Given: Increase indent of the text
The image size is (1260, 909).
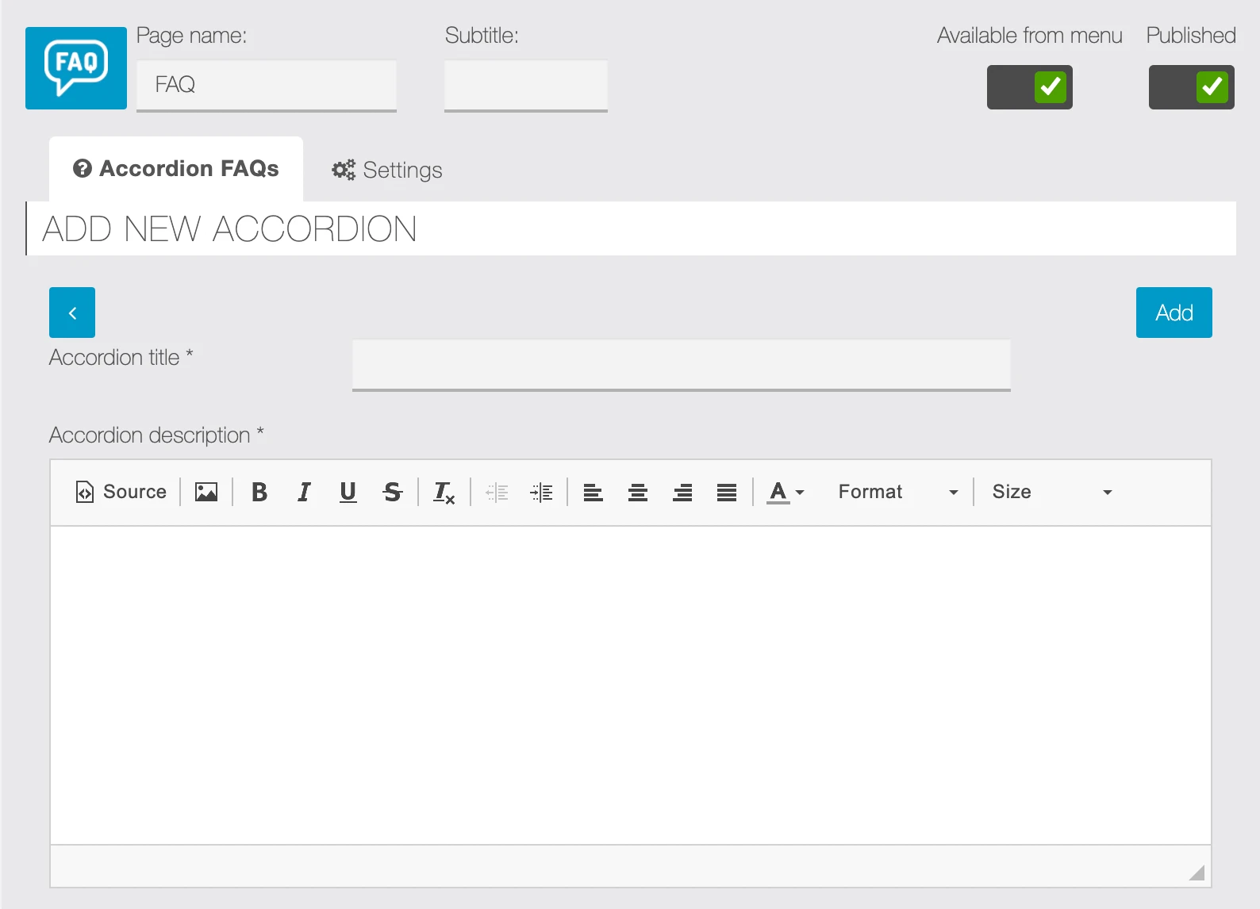Looking at the screenshot, I should click(541, 493).
